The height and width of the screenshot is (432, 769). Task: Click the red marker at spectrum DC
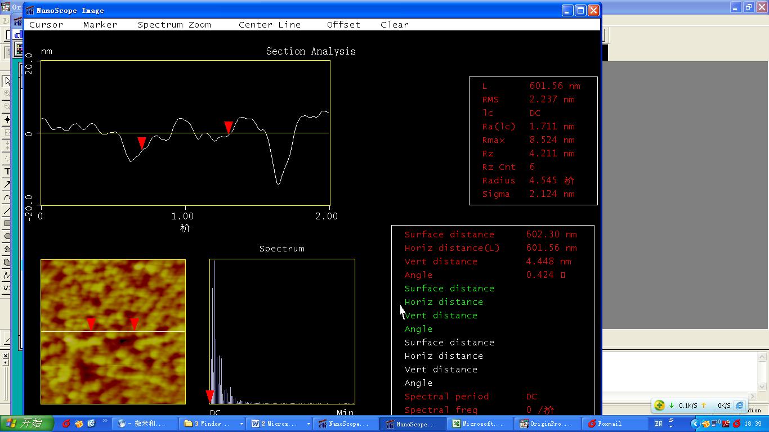coord(209,396)
